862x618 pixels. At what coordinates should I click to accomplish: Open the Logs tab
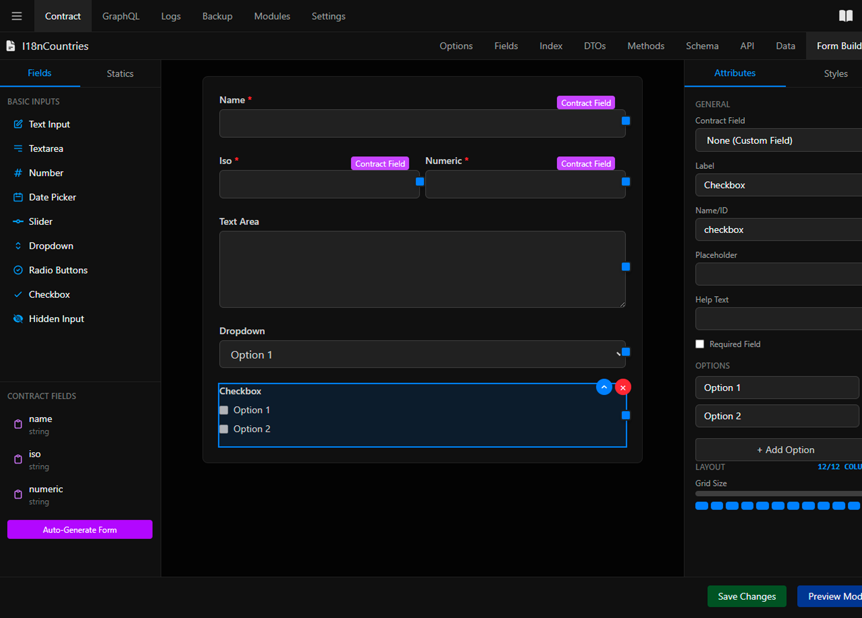tap(171, 16)
